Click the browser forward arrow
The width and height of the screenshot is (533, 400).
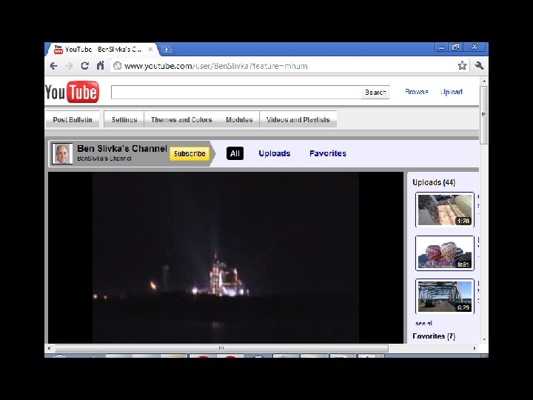(69, 66)
